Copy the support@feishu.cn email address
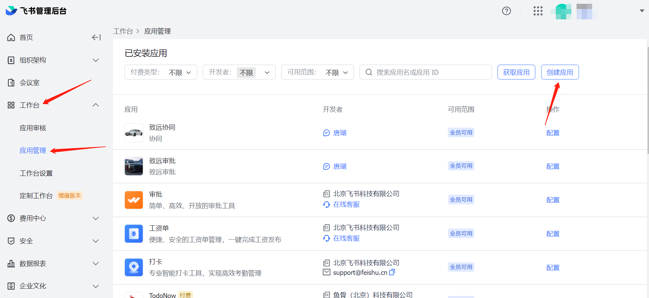649x298 pixels. (x=392, y=272)
